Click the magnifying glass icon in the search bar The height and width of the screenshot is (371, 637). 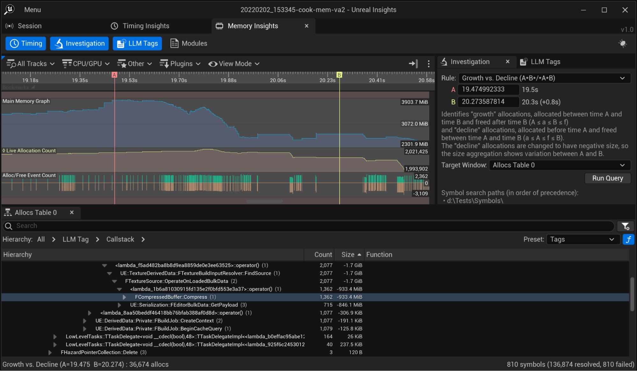[x=9, y=226]
